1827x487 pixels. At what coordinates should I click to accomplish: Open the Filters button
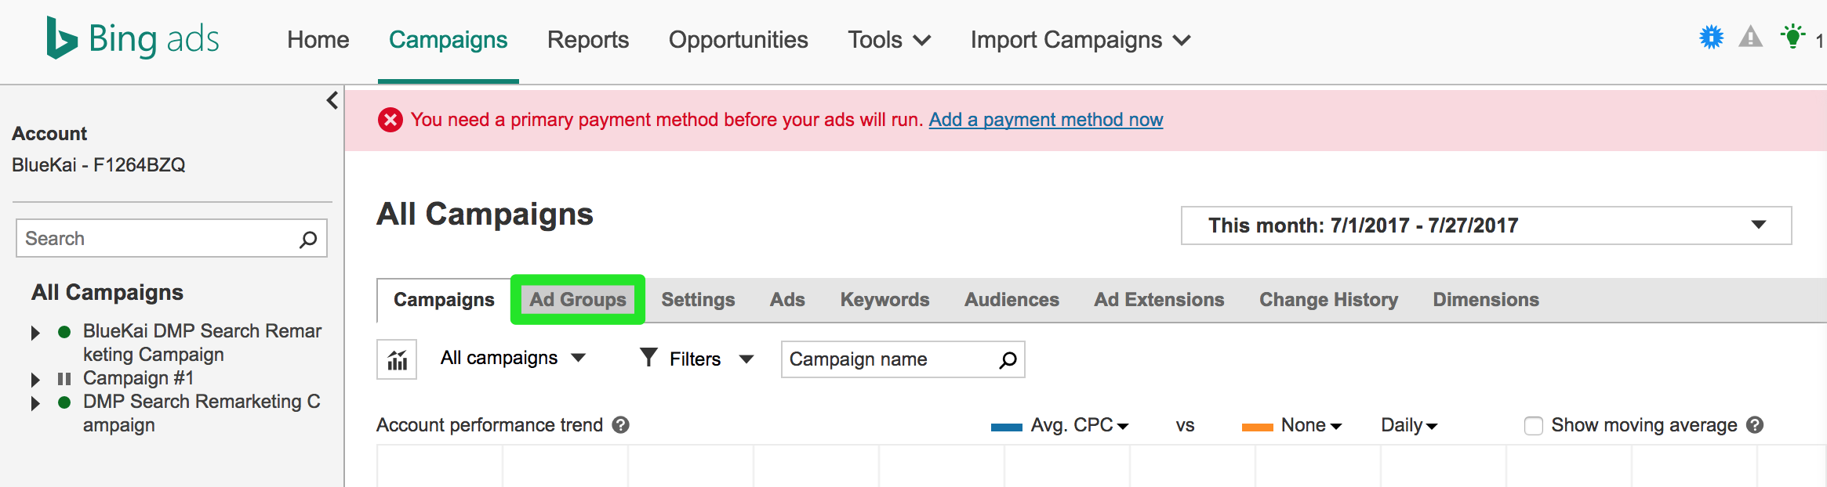coord(696,359)
